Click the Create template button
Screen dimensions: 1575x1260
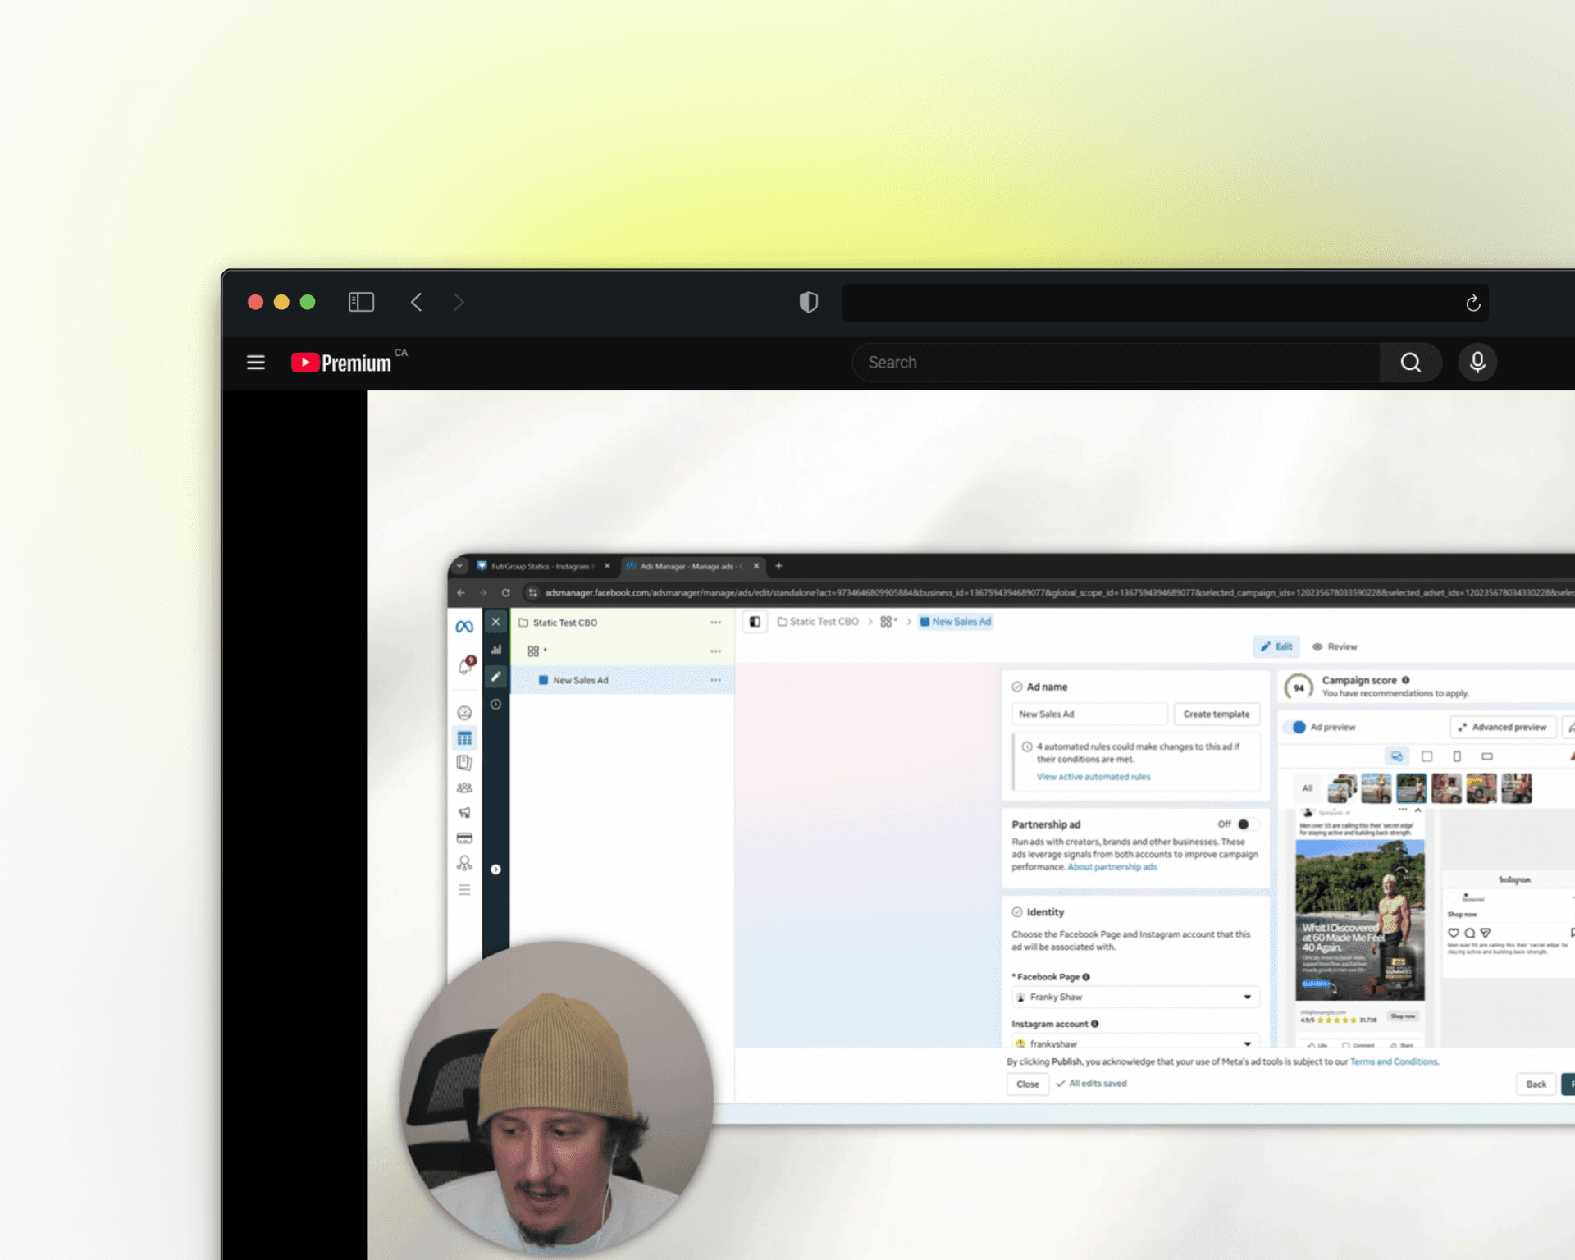coord(1216,714)
